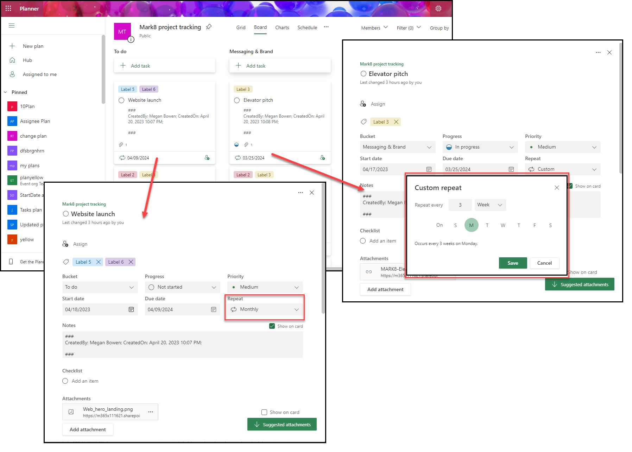Open due date calendar in Elevator pitch
This screenshot has width=632, height=452.
pos(511,169)
